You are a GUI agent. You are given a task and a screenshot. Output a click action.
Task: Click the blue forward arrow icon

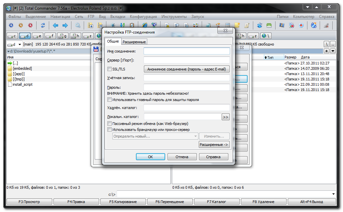click(x=65, y=25)
